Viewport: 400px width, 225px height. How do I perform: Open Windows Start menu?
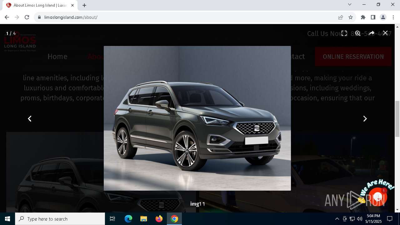coord(7,219)
